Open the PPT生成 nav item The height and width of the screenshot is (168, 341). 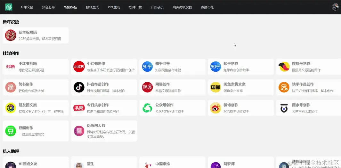(x=114, y=7)
